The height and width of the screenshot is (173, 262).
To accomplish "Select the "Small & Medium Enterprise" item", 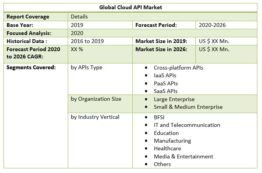I will tap(188, 107).
